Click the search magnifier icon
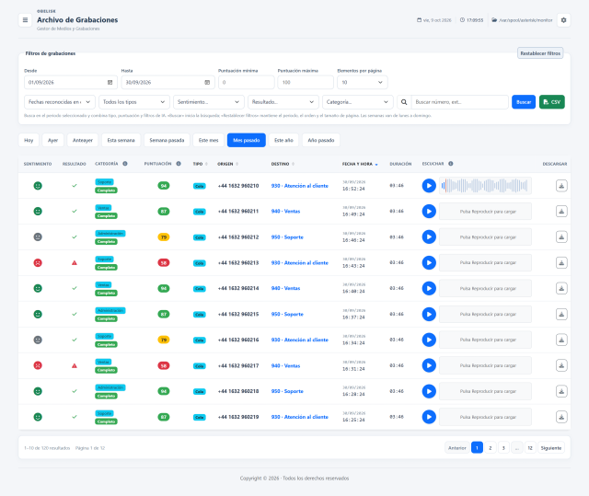The image size is (589, 496). click(404, 102)
